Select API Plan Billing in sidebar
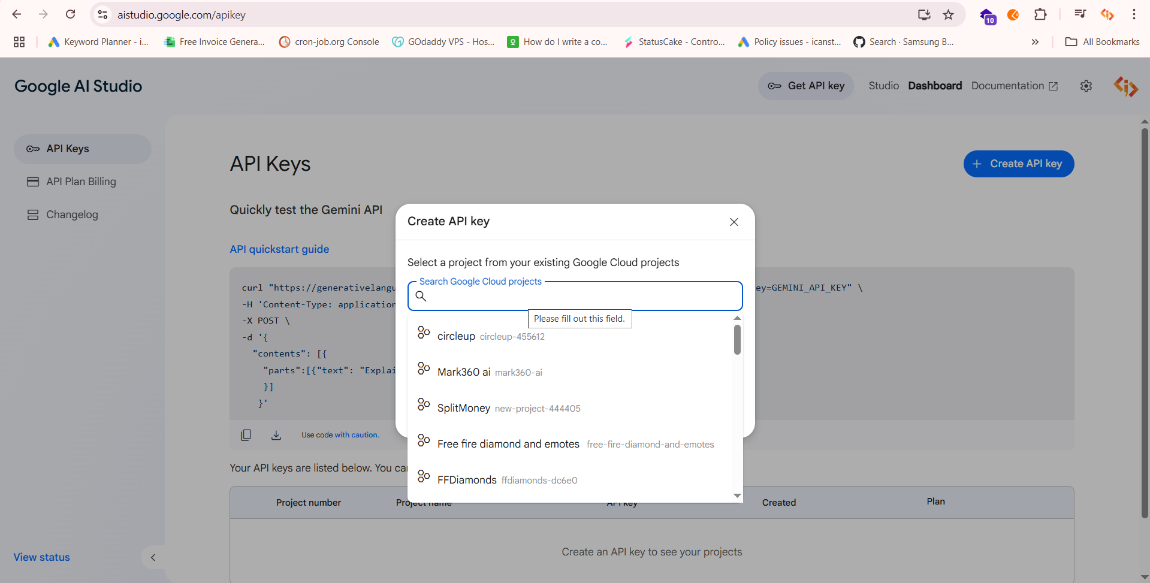 coord(83,182)
